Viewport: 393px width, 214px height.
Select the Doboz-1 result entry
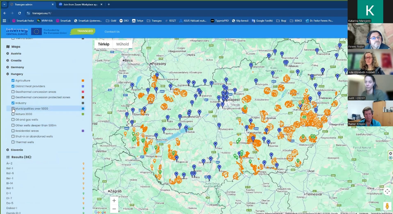[x=12, y=208]
